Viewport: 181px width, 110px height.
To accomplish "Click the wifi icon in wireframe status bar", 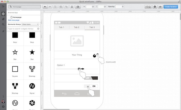I will (88, 23).
